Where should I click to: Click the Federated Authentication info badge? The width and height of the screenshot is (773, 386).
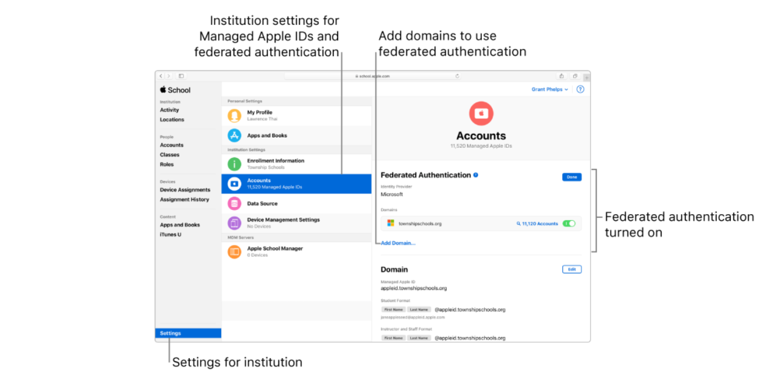coord(475,175)
